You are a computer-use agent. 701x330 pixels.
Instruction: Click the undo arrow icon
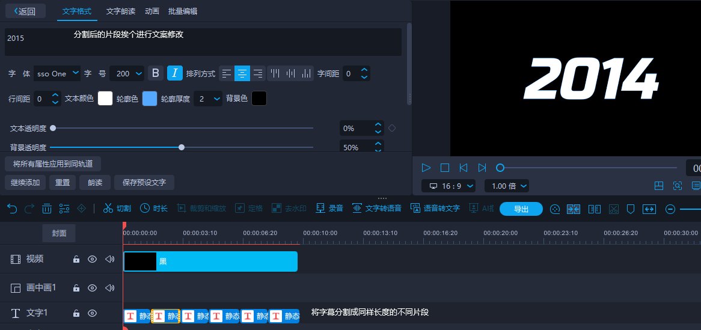12,209
